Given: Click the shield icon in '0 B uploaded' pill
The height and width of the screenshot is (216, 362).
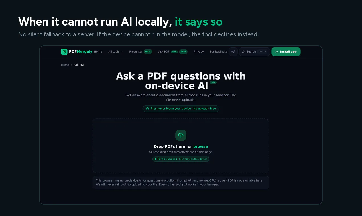Looking at the screenshot, I should coord(159,159).
